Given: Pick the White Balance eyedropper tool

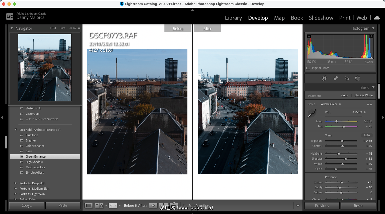Looking at the screenshot, I should coord(311,113).
